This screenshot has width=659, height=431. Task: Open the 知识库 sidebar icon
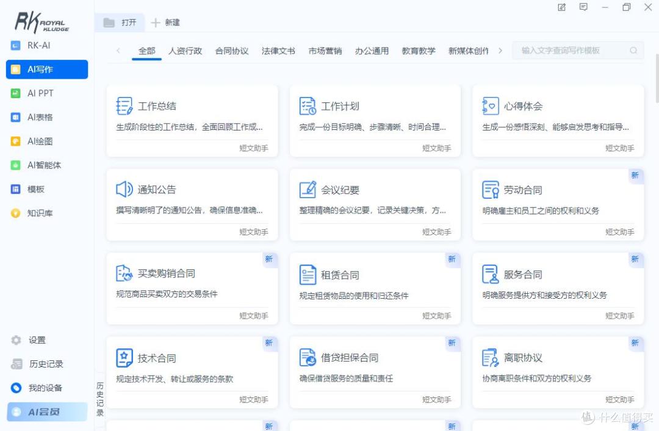tap(15, 213)
